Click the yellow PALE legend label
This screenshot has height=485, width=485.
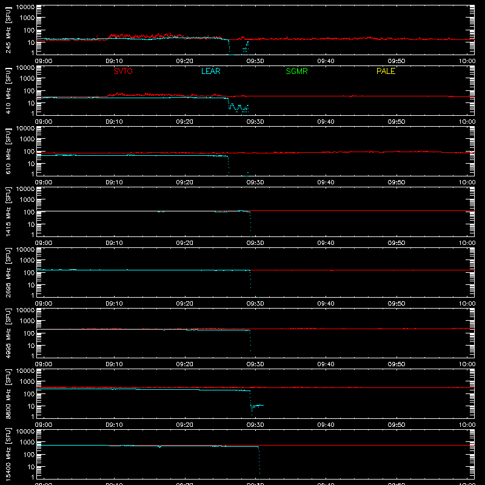(386, 71)
